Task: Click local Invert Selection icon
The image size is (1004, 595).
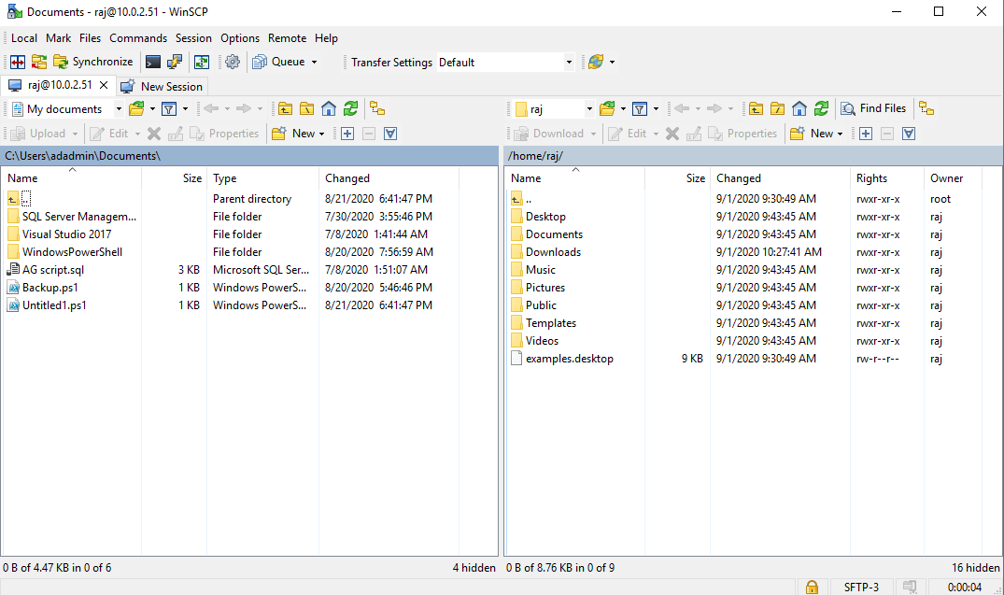Action: coord(390,134)
